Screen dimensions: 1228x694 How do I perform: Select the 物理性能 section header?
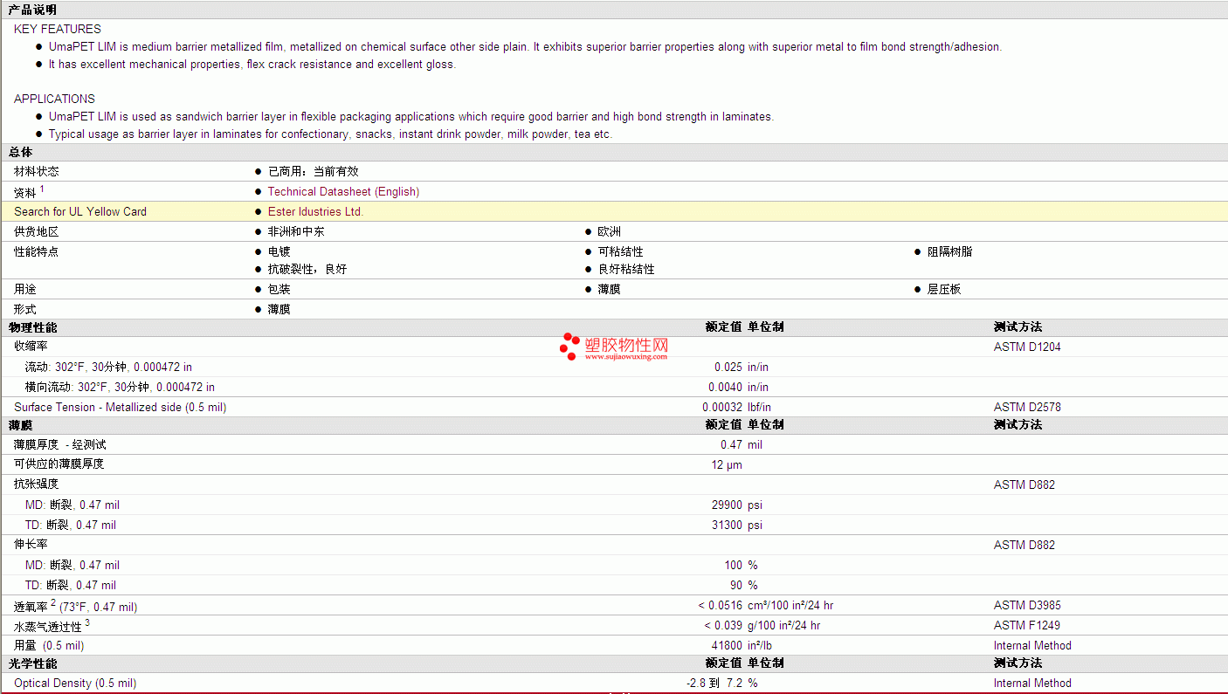click(x=32, y=327)
